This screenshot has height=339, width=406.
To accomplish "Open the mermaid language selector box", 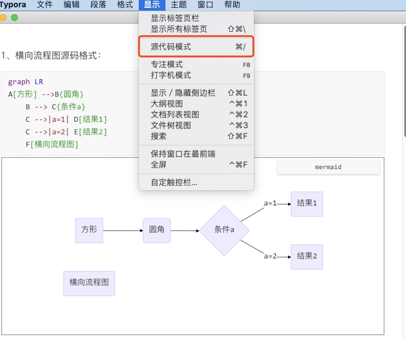I will pos(328,167).
